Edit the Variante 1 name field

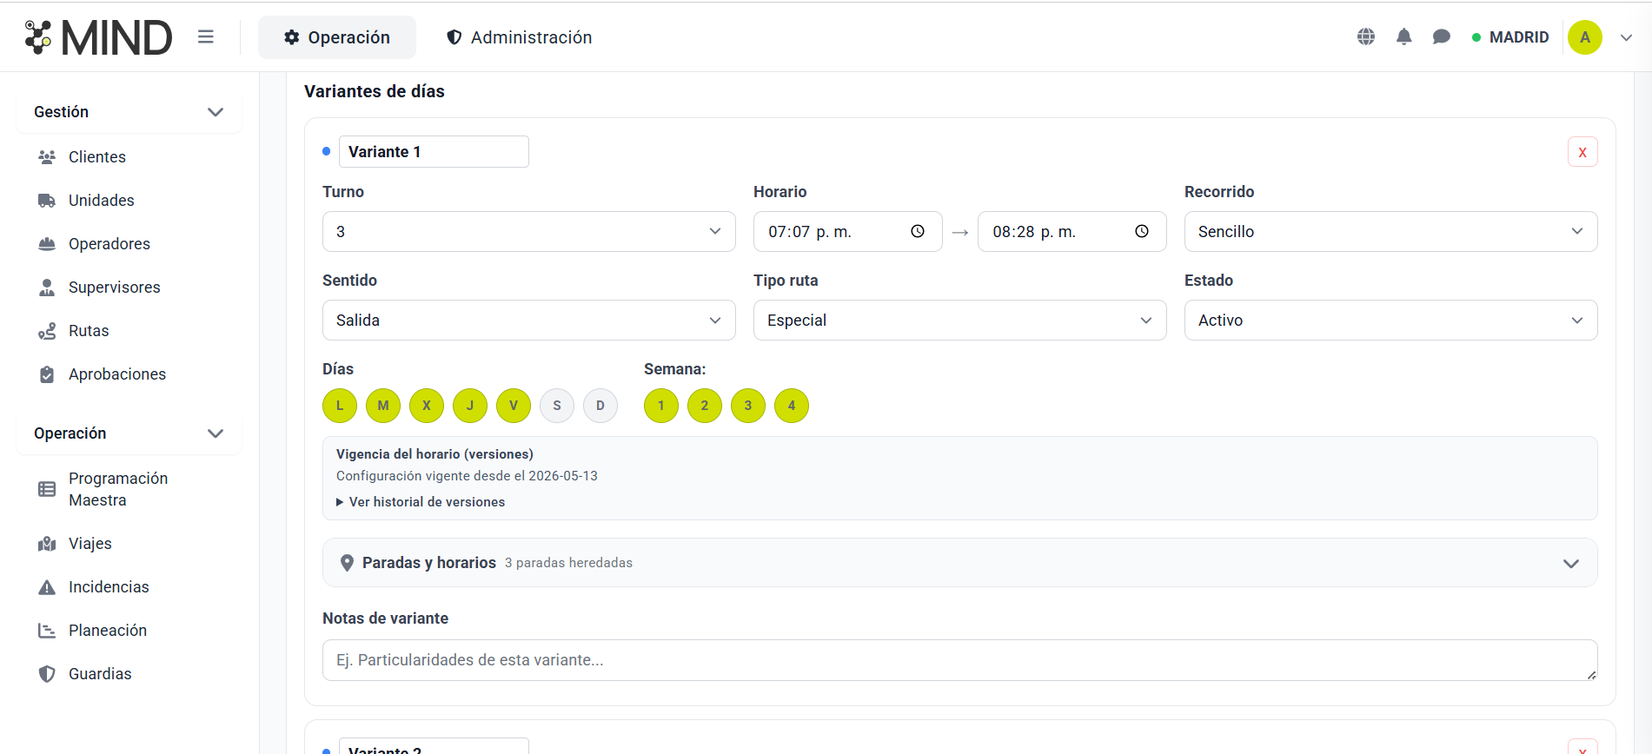pos(434,152)
